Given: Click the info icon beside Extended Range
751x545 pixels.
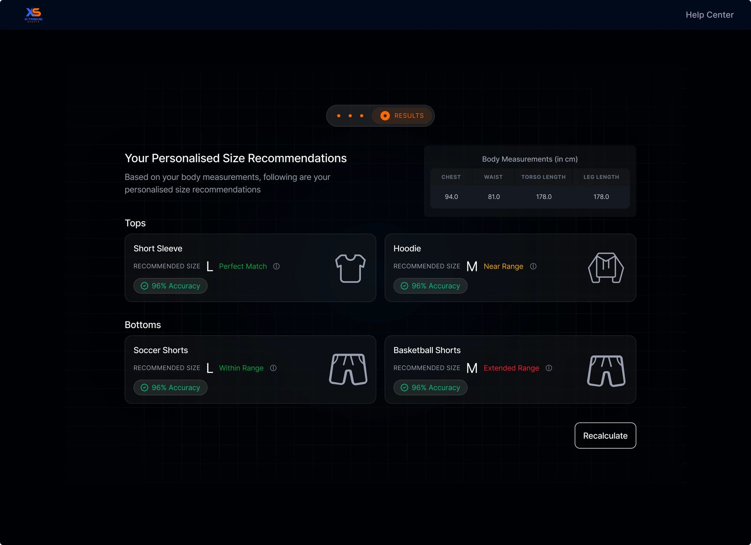Looking at the screenshot, I should (x=549, y=368).
